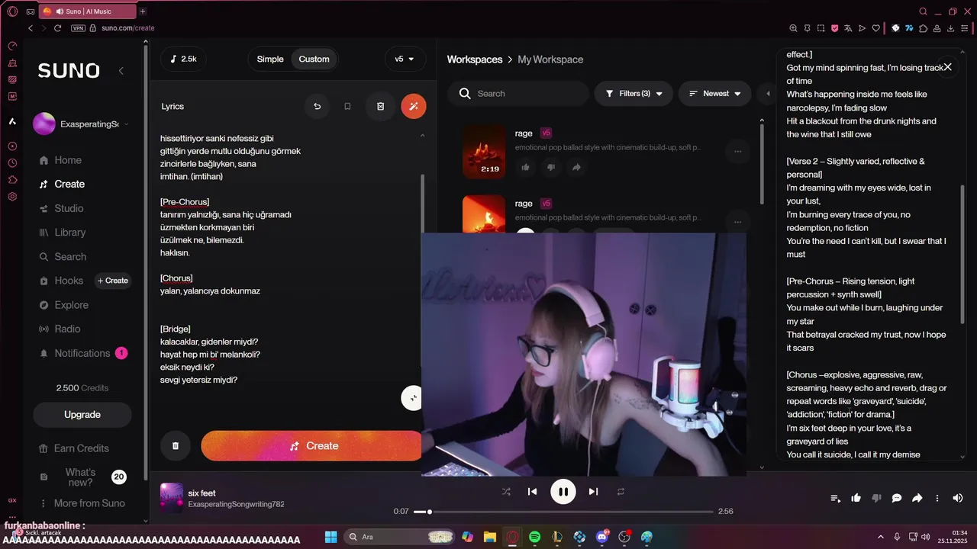This screenshot has height=549, width=977.
Task: Click the orange magic wand lyrics button
Action: 414,106
